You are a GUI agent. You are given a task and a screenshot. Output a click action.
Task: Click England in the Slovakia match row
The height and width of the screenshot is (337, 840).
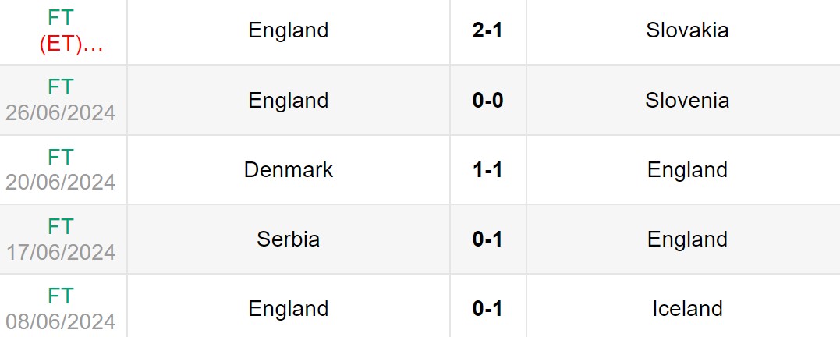[x=289, y=30]
